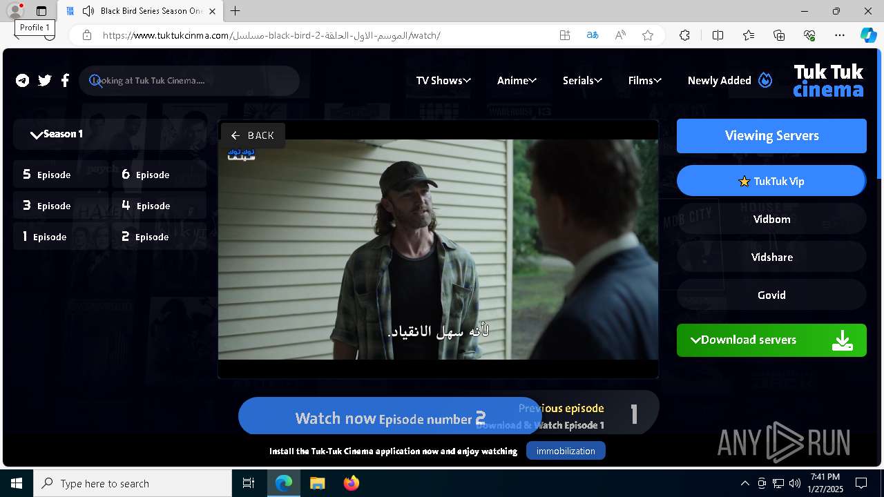Expand the Films menu
Screen dimensions: 884x497
(x=644, y=81)
